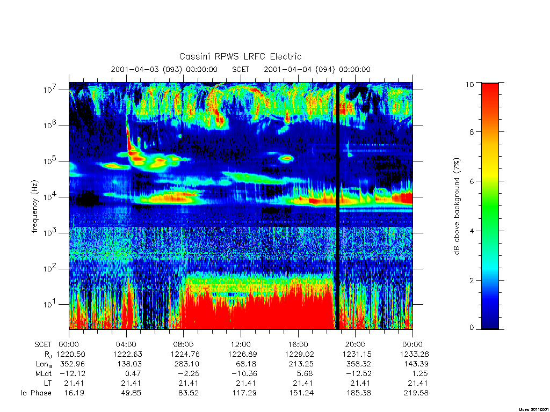Click the MLat value '1.25'

(420, 373)
